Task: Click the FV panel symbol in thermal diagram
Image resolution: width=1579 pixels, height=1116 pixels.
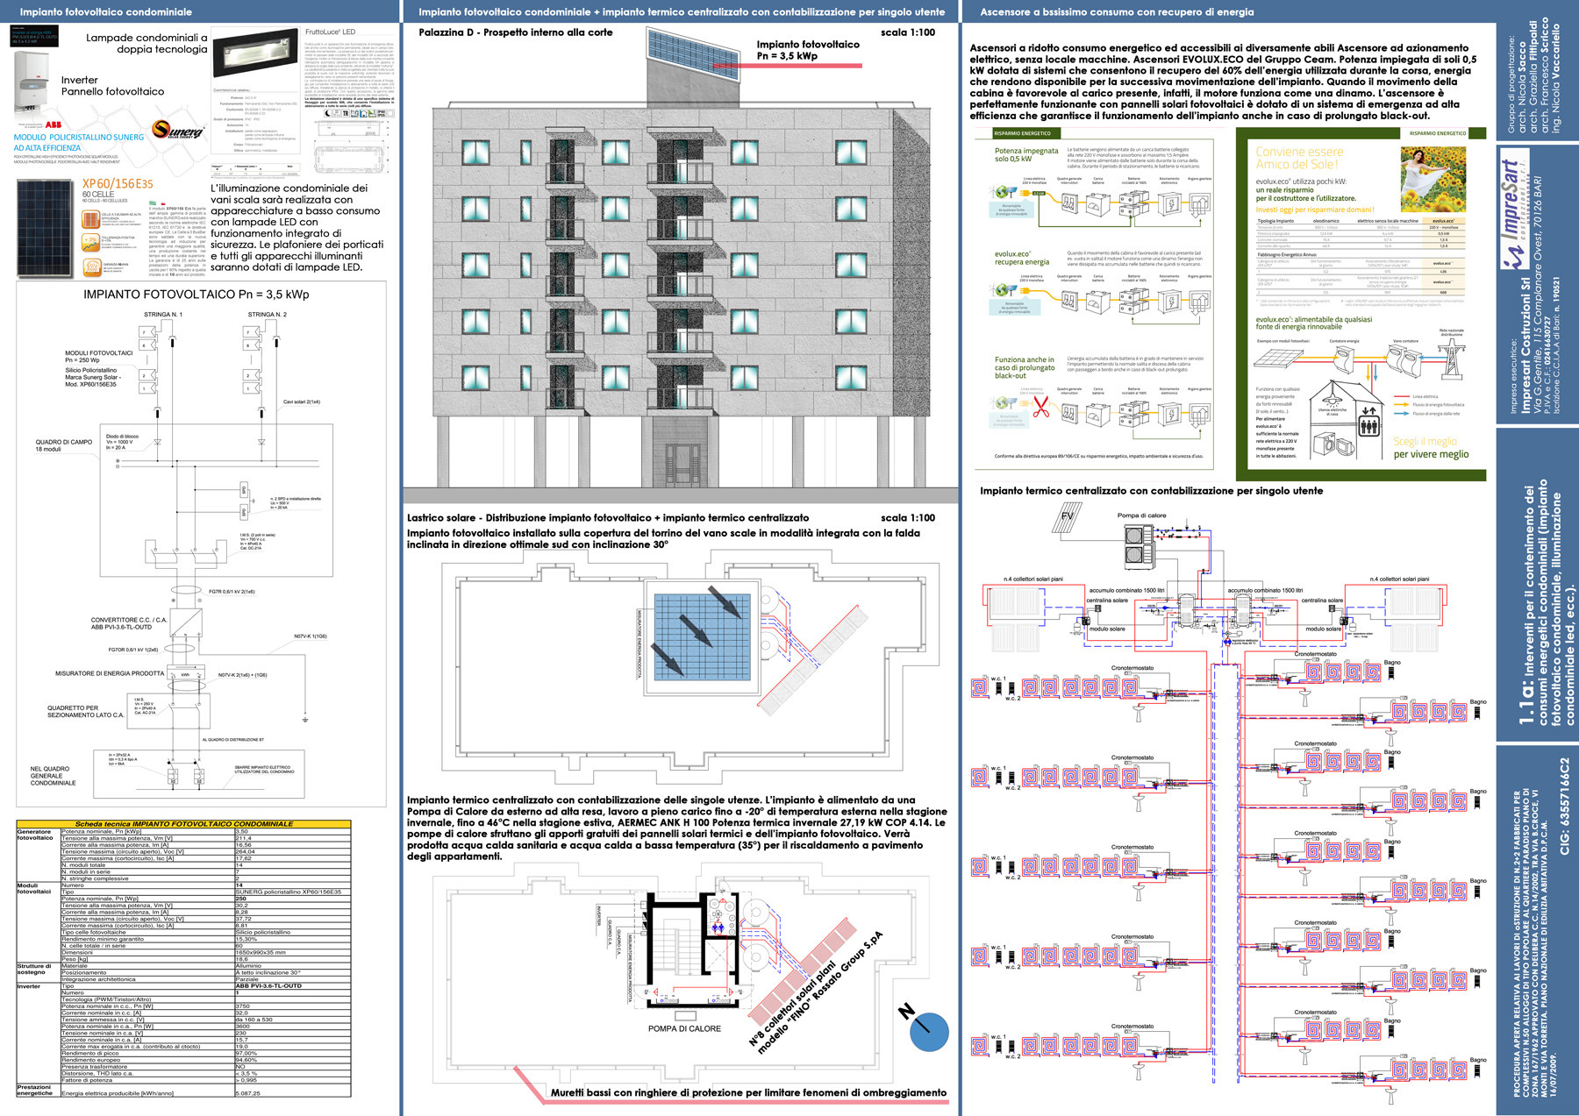Action: (x=1068, y=517)
